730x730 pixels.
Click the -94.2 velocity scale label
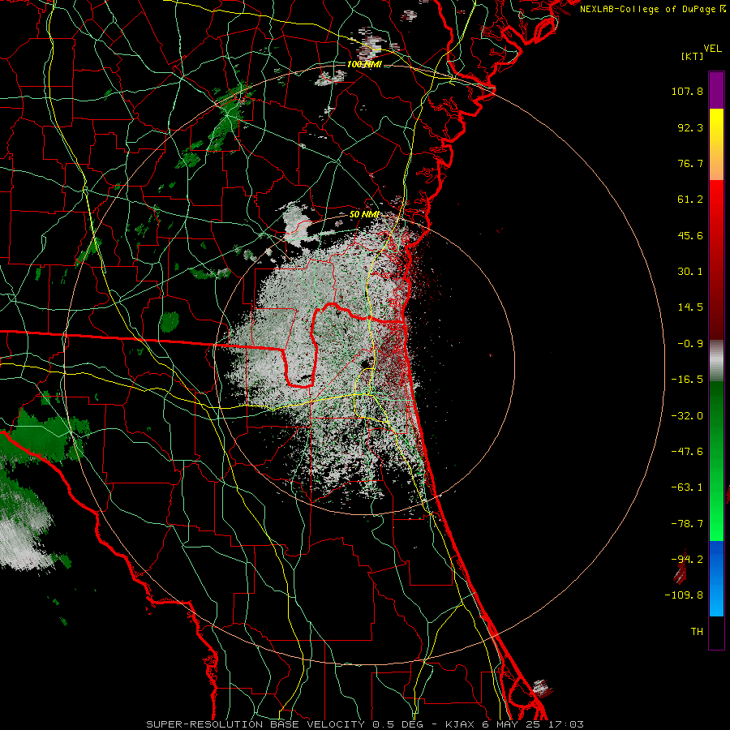pos(687,560)
